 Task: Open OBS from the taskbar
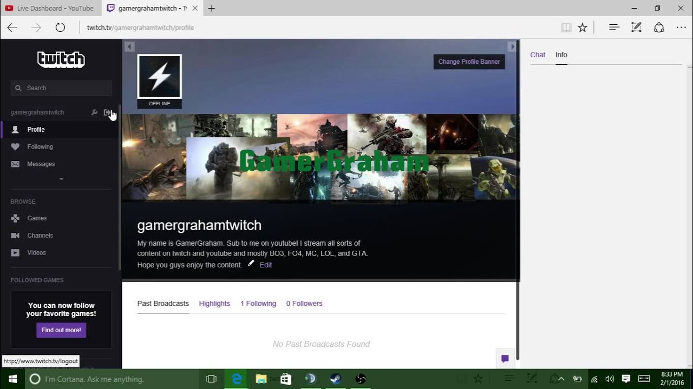click(361, 379)
